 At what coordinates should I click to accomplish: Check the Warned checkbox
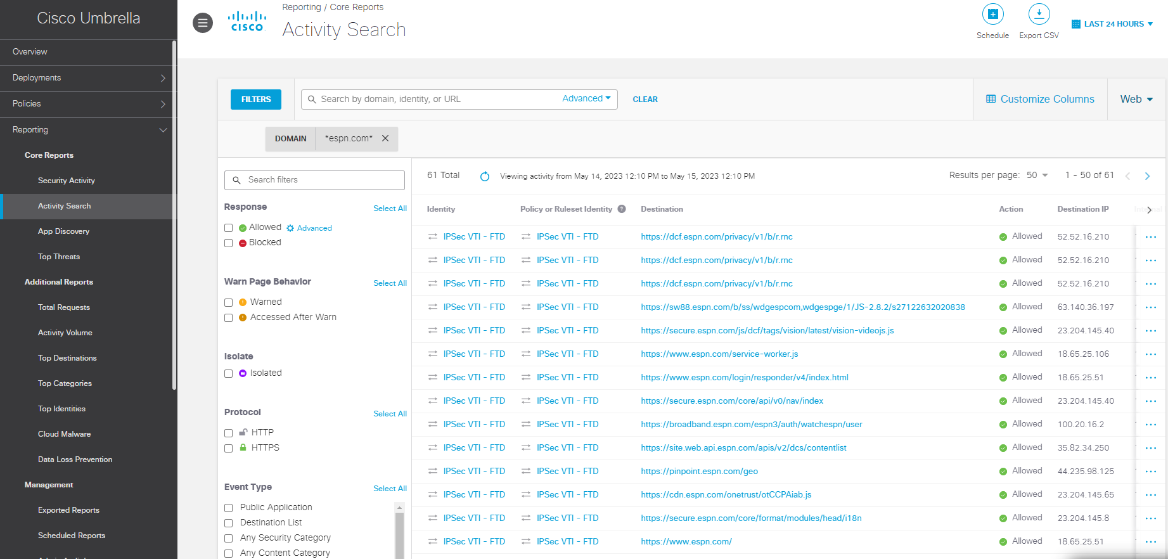pos(229,303)
